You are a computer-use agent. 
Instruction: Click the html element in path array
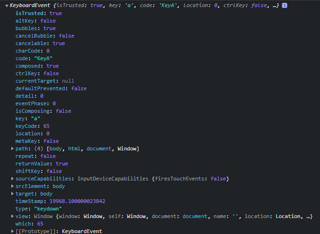[x=74, y=148]
